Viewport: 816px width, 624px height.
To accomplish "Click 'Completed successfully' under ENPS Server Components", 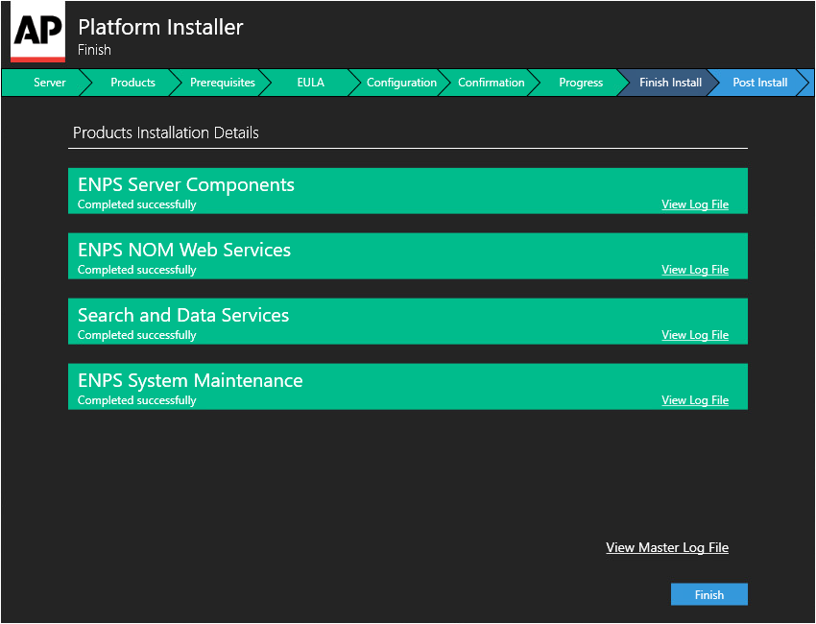I will [137, 204].
